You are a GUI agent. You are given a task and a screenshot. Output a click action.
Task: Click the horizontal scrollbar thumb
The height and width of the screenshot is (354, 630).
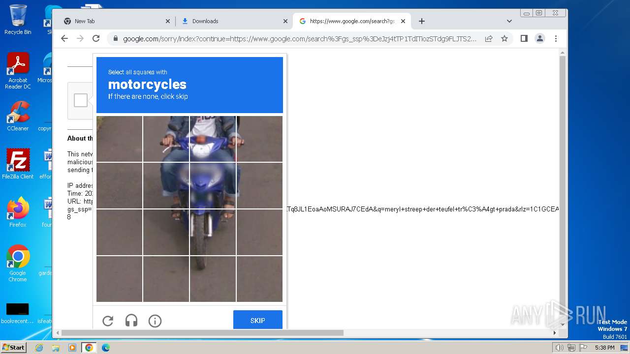(202, 333)
